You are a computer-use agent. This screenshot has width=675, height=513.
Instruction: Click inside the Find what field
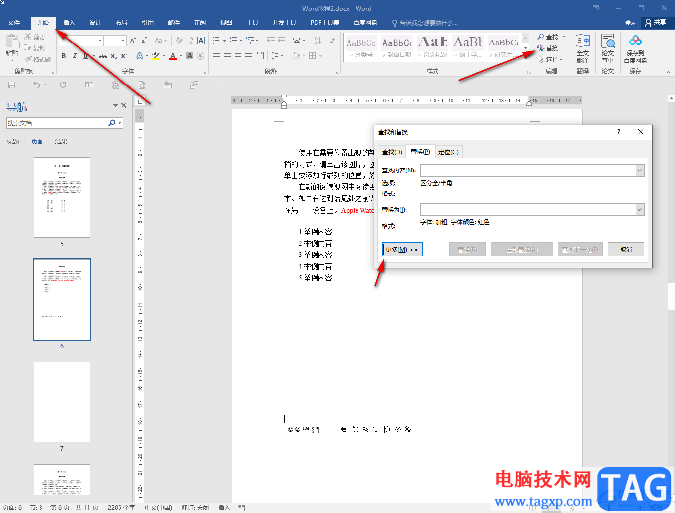coord(528,171)
